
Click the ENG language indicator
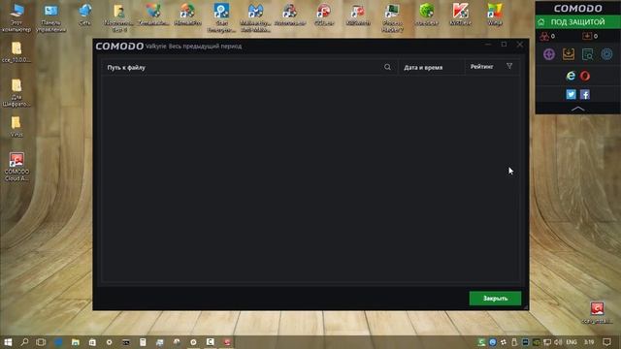click(572, 342)
